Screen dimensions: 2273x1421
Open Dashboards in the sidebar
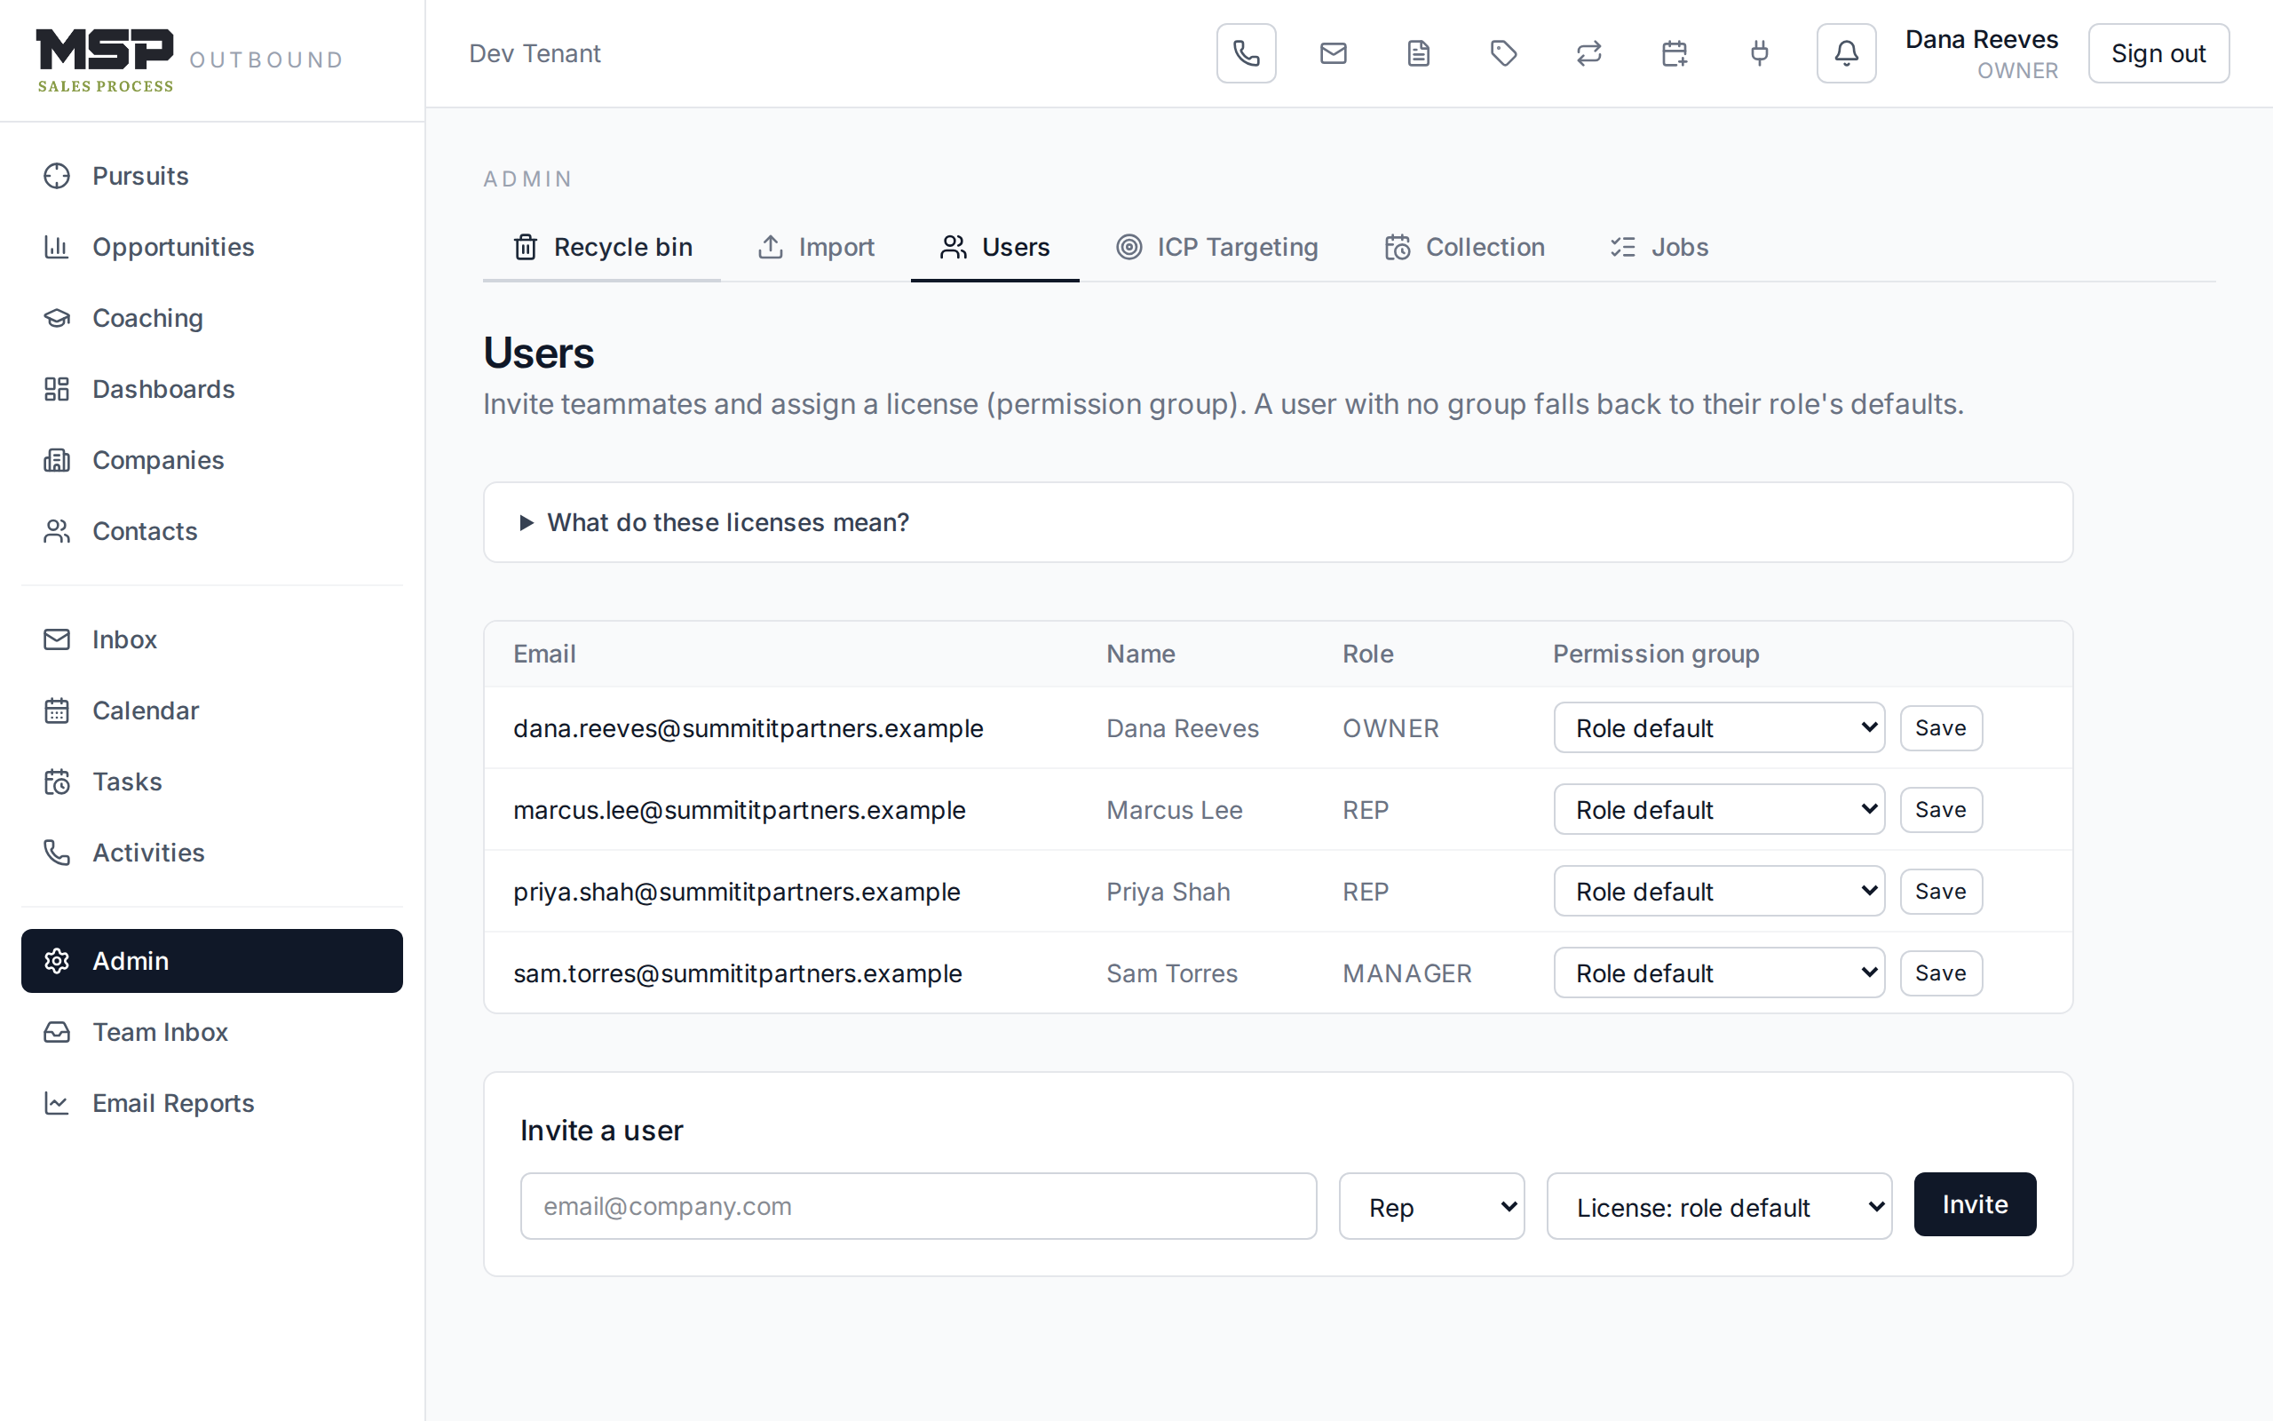tap(211, 389)
